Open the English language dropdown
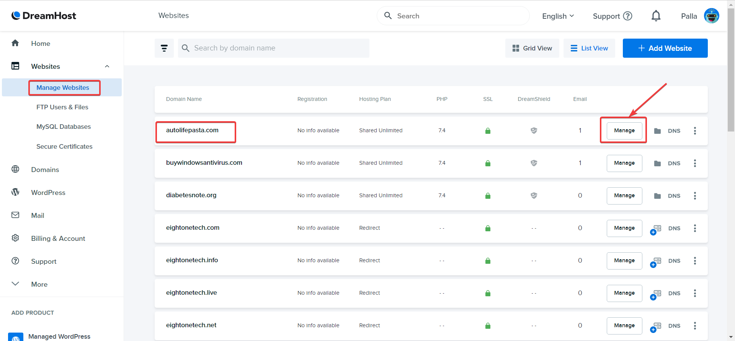 558,16
